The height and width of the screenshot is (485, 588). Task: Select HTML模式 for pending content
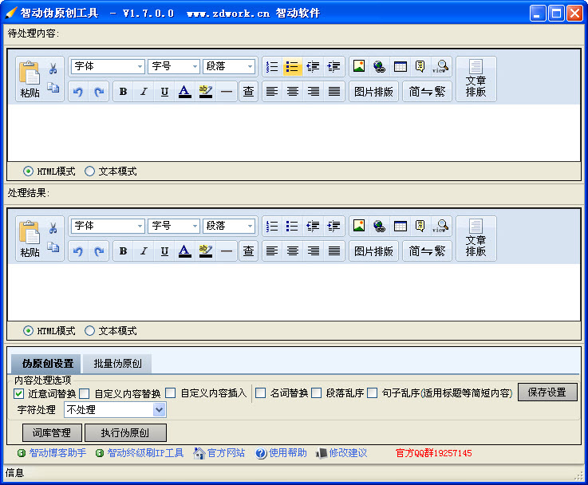tap(49, 172)
